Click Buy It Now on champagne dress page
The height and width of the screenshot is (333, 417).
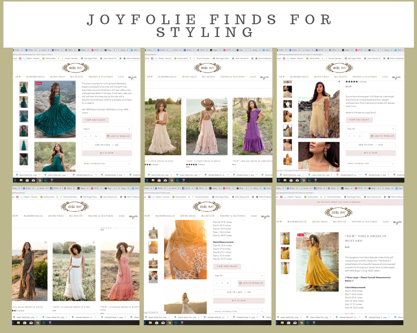click(x=371, y=153)
